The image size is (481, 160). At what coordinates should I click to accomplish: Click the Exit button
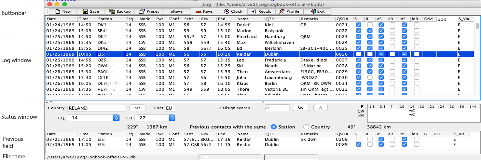pos(317,11)
